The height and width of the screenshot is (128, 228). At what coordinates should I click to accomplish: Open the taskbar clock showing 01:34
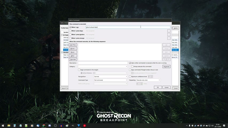click(x=218, y=126)
